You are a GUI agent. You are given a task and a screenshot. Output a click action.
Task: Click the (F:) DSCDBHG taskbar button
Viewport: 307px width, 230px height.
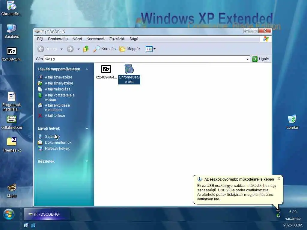pos(47,214)
